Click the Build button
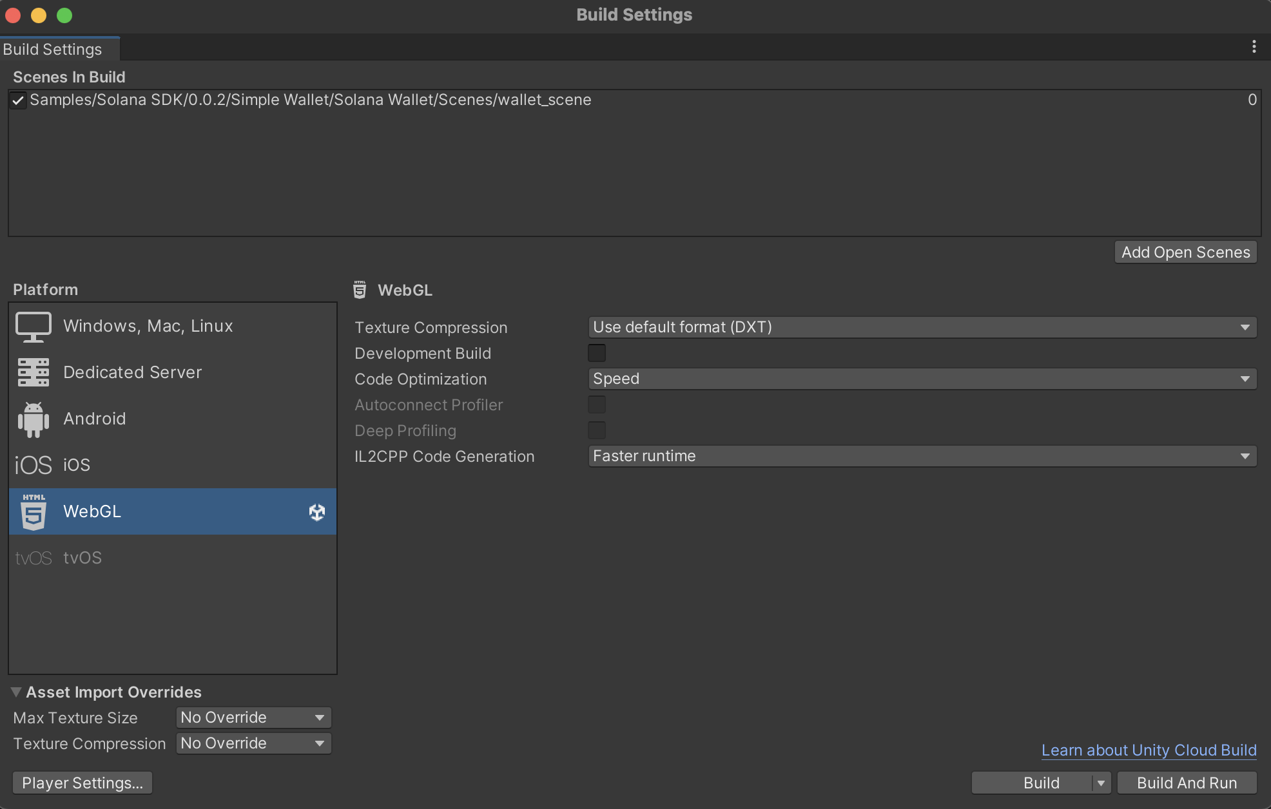The image size is (1271, 809). point(1032,783)
